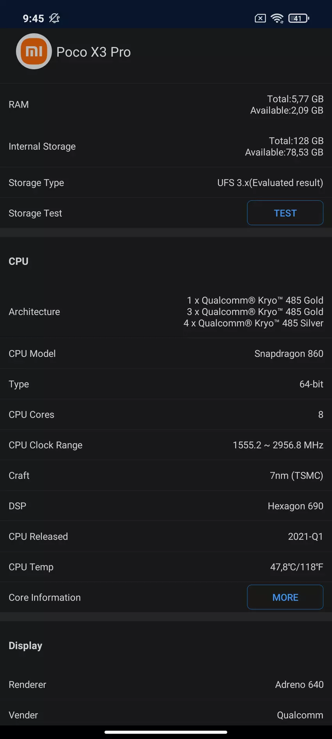332x739 pixels.
Task: Tap the muted bell status icon
Action: click(x=54, y=18)
